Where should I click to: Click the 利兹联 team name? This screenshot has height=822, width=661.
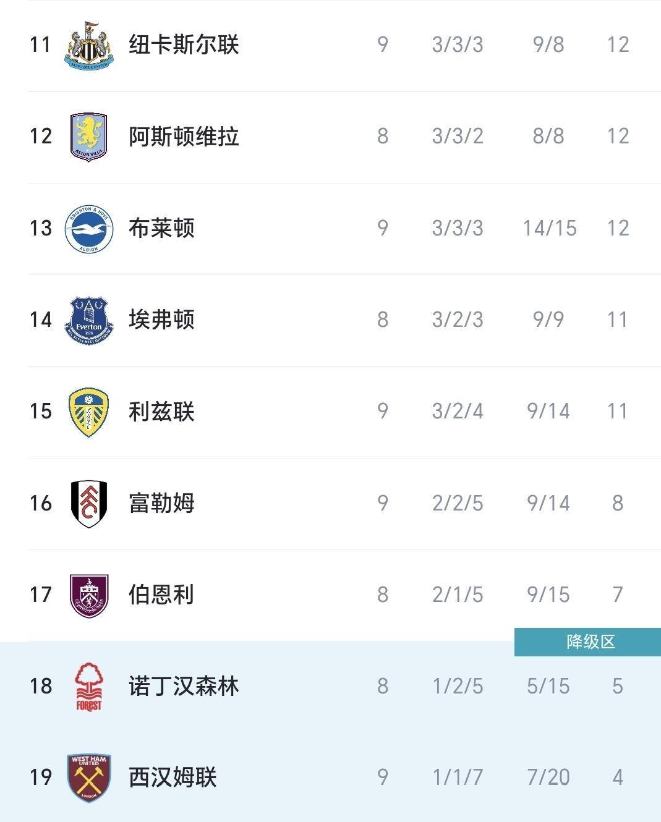coord(161,412)
